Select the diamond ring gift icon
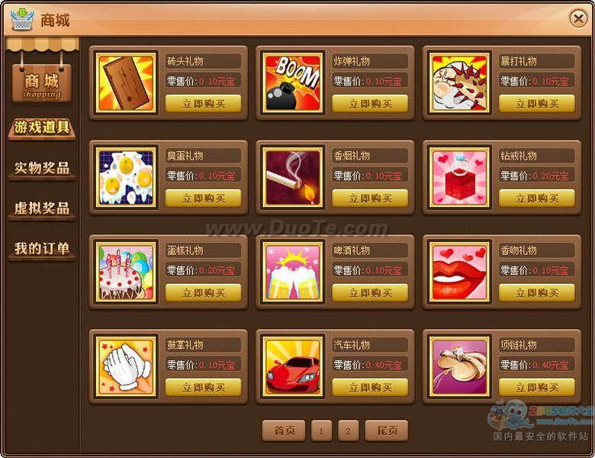 (459, 177)
